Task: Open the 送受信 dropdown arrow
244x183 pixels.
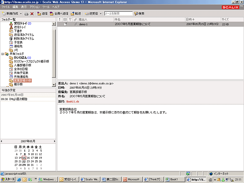Action: [101, 14]
